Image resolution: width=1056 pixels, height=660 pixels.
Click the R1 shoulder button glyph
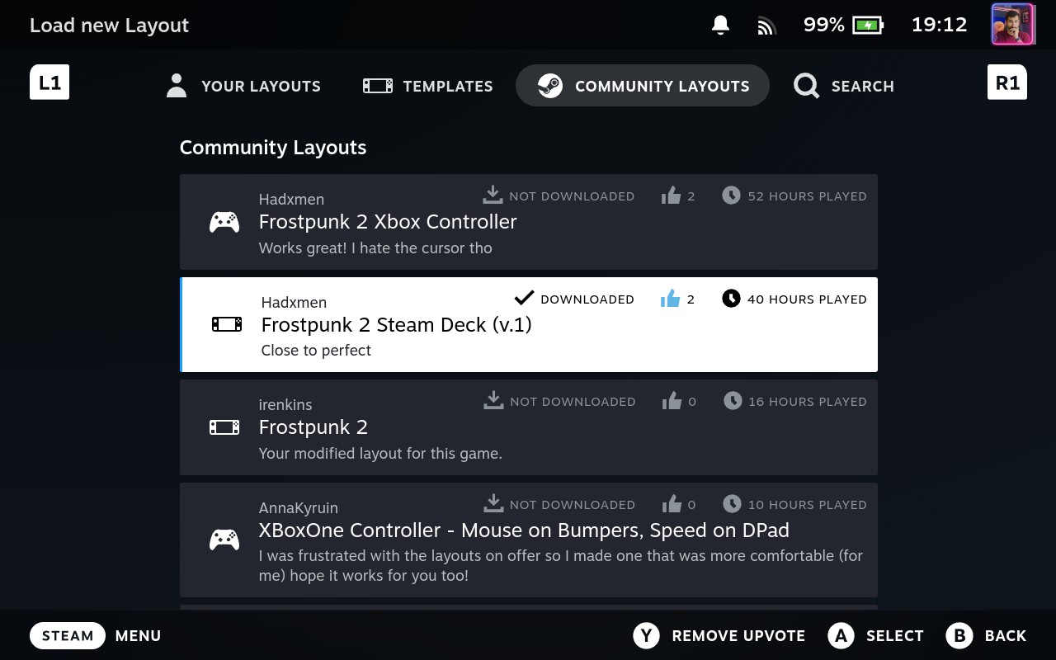1007,82
